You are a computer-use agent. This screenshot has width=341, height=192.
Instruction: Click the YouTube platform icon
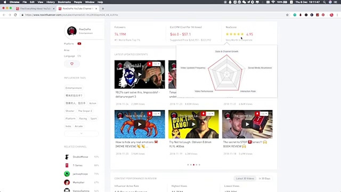tap(79, 44)
